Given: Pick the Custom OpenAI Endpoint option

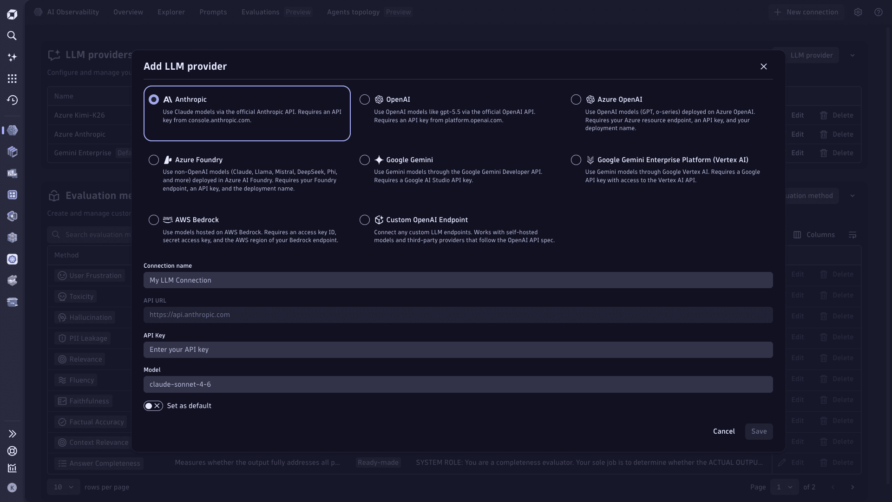Looking at the screenshot, I should (365, 220).
